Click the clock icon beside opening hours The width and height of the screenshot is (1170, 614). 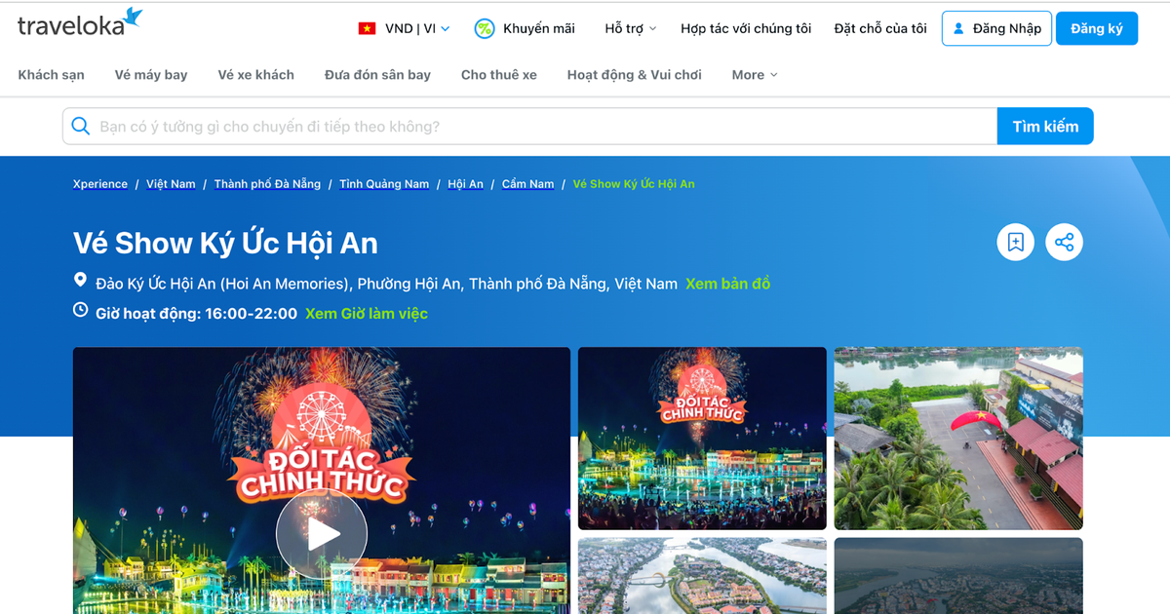[x=81, y=310]
